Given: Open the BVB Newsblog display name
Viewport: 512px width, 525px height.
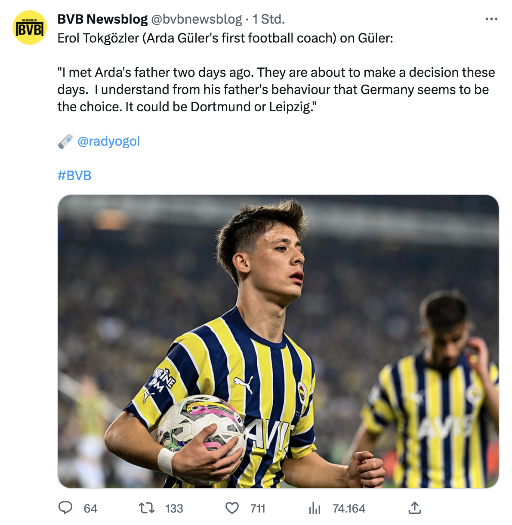Looking at the screenshot, I should 102,19.
